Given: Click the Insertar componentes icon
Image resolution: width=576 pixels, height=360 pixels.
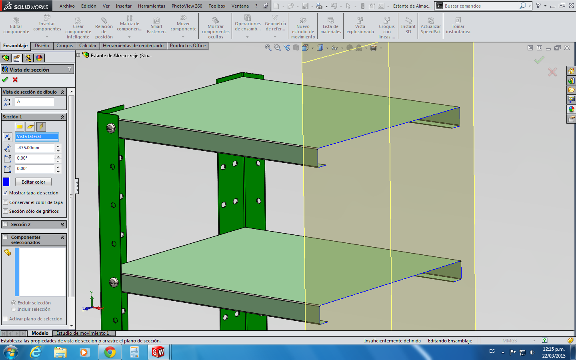Looking at the screenshot, I should [x=47, y=18].
